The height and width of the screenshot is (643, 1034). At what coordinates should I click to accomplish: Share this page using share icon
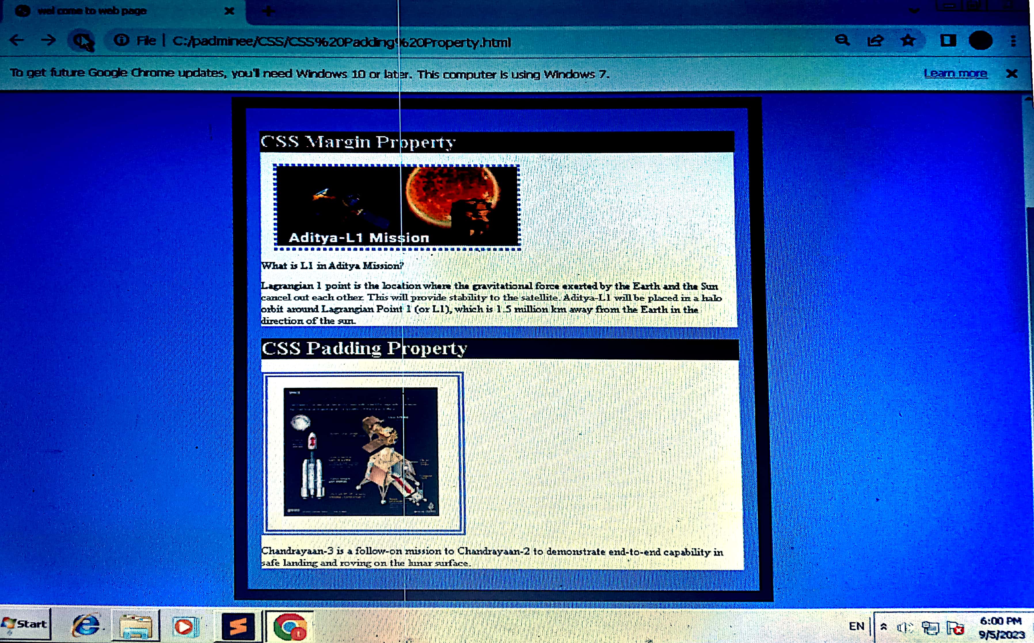pos(875,41)
